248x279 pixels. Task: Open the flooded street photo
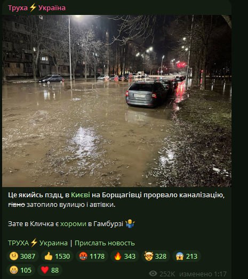point(117,101)
